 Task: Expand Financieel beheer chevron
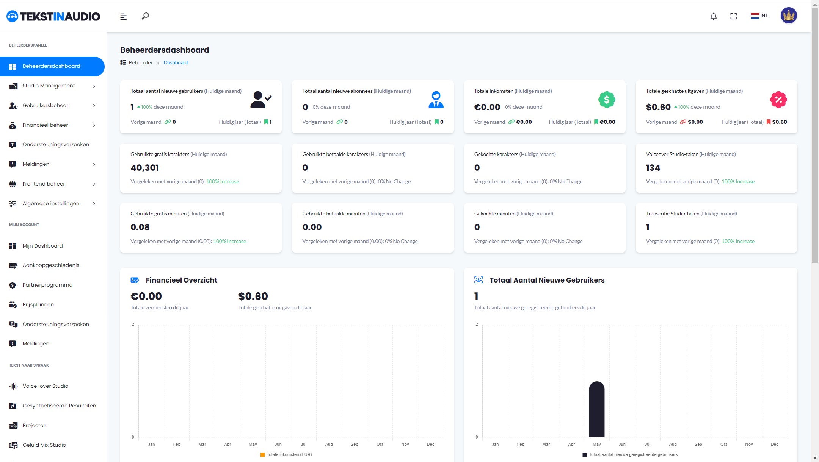[x=94, y=125]
